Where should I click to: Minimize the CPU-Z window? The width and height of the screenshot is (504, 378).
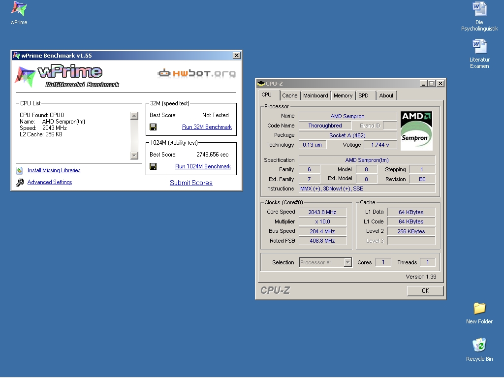423,84
